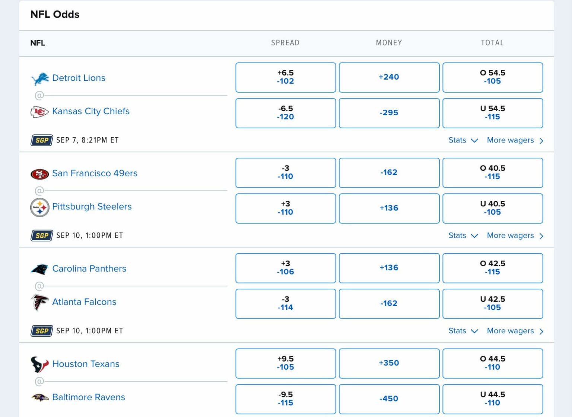Viewport: 572px width, 417px height.
Task: Open the San Francisco 49ers team link
Action: tap(95, 173)
